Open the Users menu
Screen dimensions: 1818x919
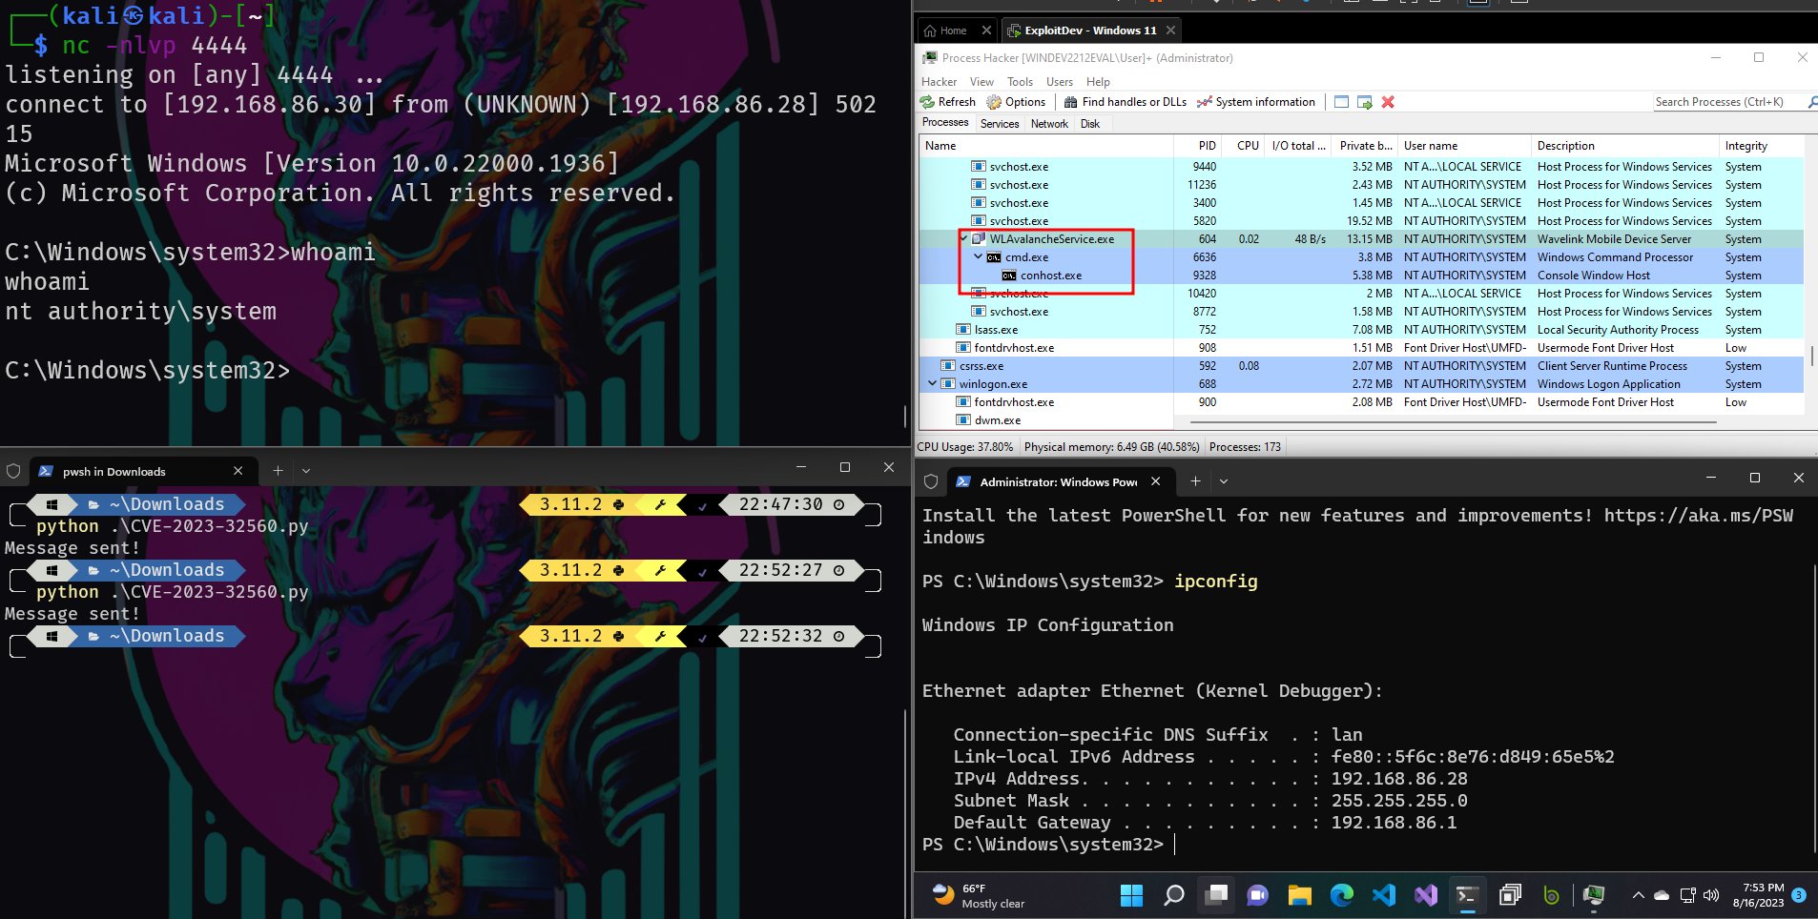[1059, 82]
